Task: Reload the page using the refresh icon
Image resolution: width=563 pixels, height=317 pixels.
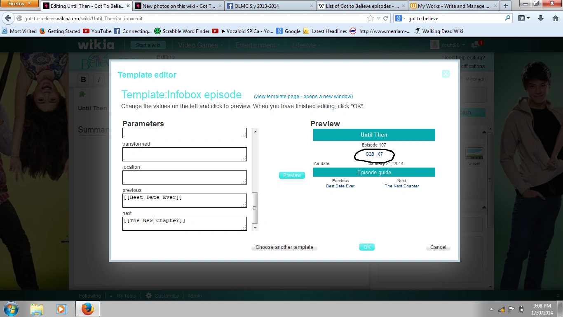Action: click(x=386, y=18)
